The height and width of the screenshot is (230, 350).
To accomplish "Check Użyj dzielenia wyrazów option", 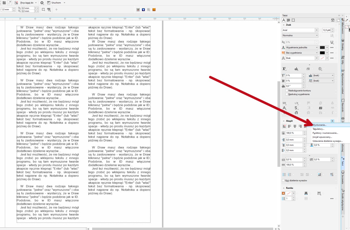I will point(283,180).
